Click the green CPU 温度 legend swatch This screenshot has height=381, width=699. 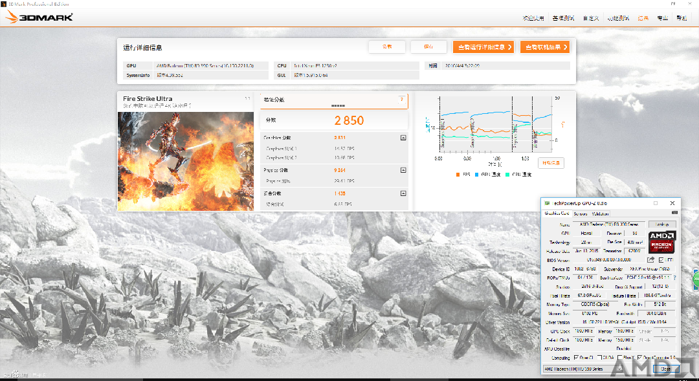tap(507, 175)
